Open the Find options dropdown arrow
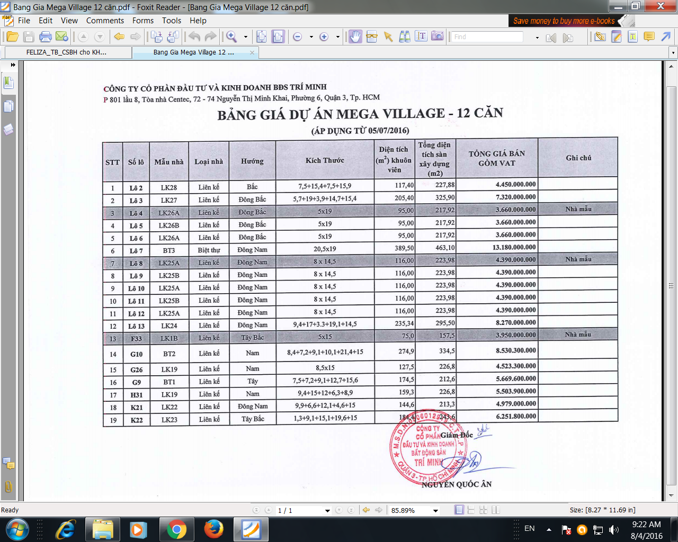The image size is (678, 542). click(537, 38)
